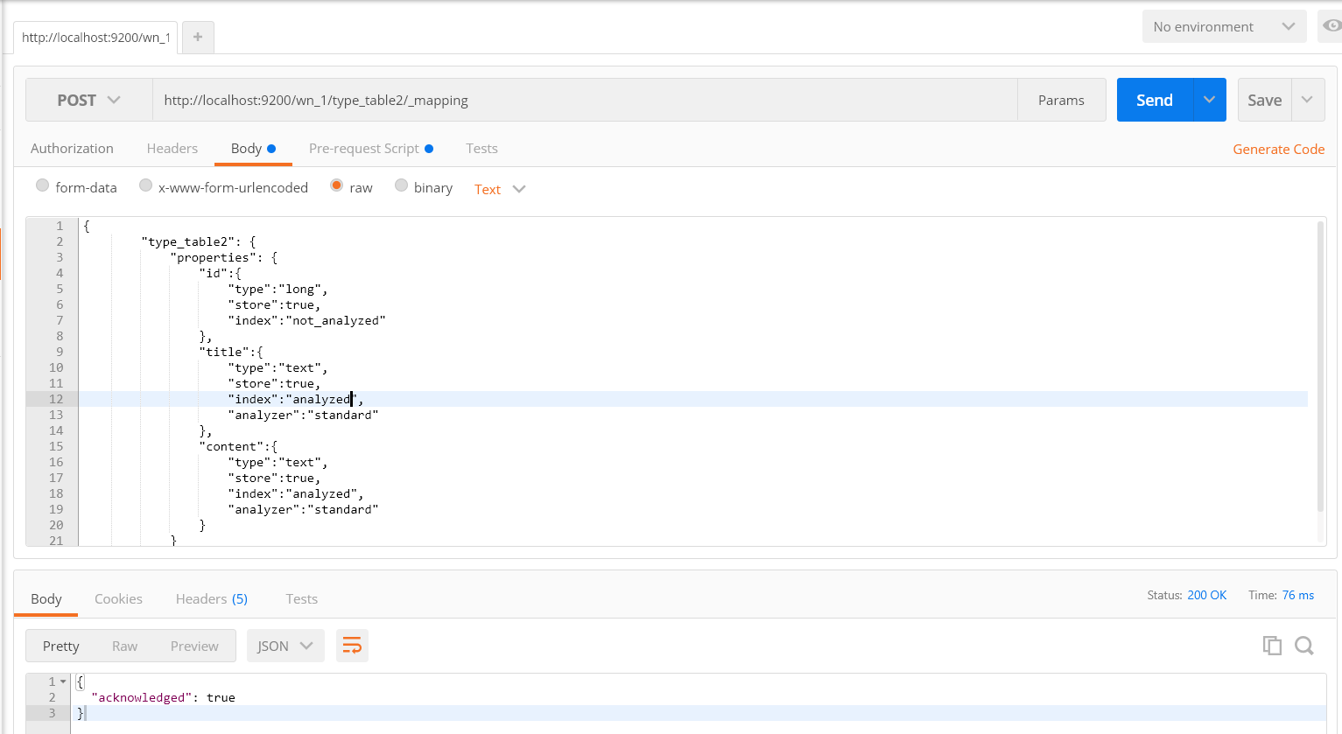This screenshot has height=734, width=1342.
Task: Click the "content":{ line in editor
Action: click(x=238, y=446)
